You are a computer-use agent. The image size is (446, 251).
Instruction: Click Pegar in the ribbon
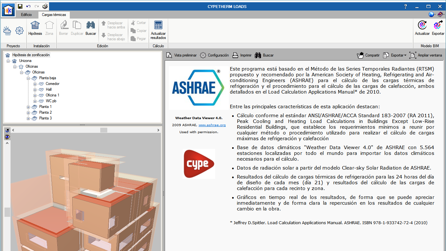click(138, 39)
